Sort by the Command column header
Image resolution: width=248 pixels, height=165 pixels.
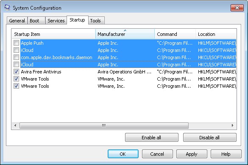click(175, 34)
